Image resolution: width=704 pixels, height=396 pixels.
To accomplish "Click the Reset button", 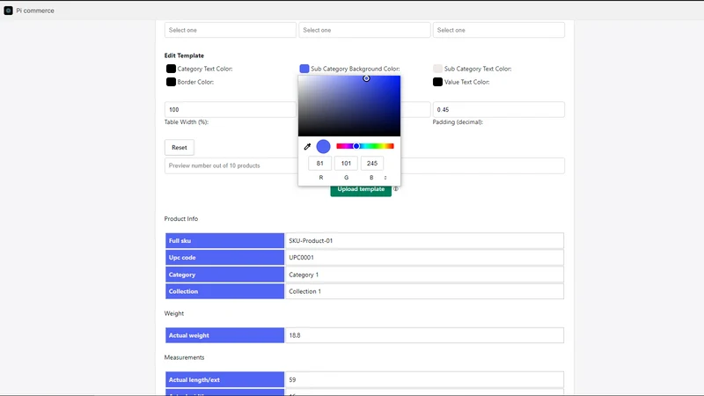I will coord(180,147).
